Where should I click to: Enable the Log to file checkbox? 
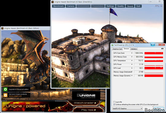114,102
